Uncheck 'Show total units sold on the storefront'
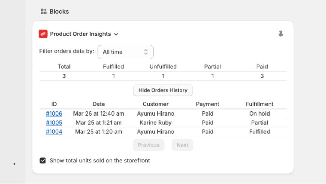 [42, 160]
